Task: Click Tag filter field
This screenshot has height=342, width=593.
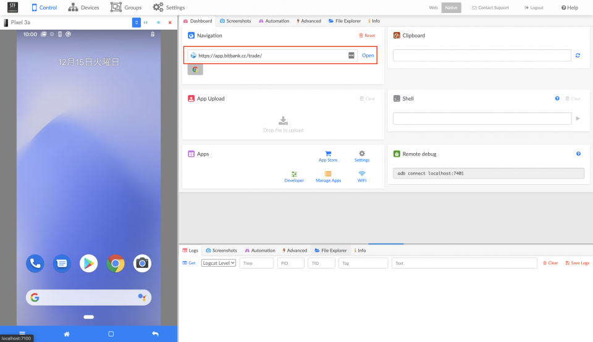Action: (363, 263)
